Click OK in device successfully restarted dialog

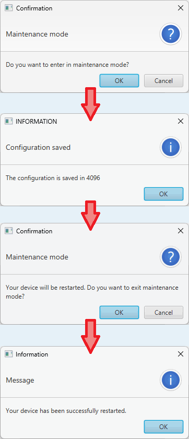163,426
